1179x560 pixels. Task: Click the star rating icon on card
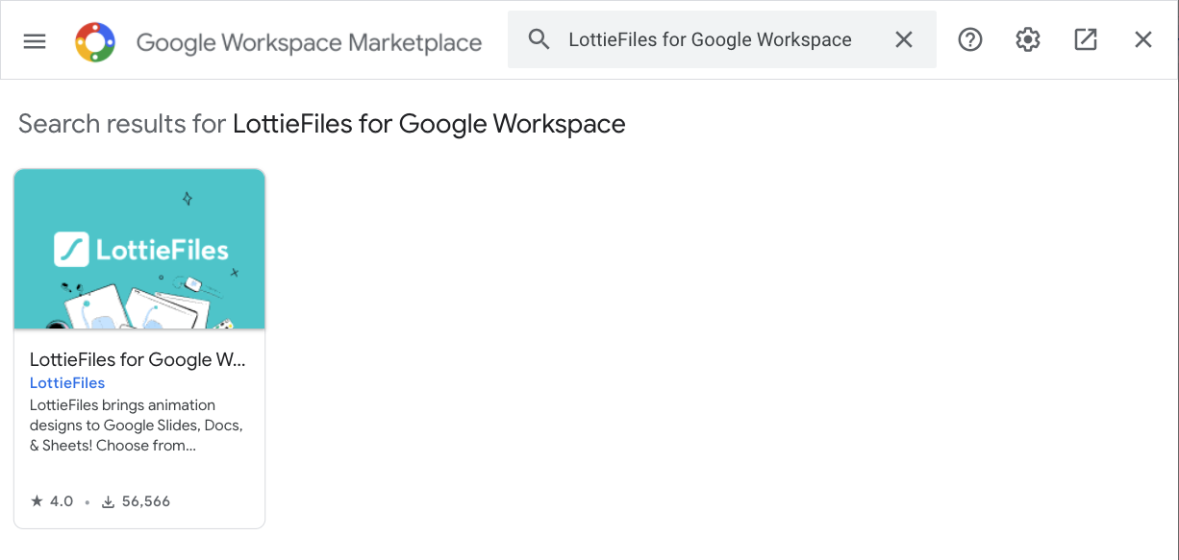pos(37,501)
